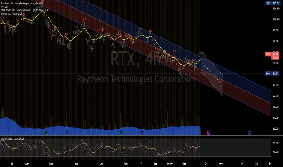The image size is (283, 167).
Task: Click the 76.00 price axis value
Action: (276, 85)
